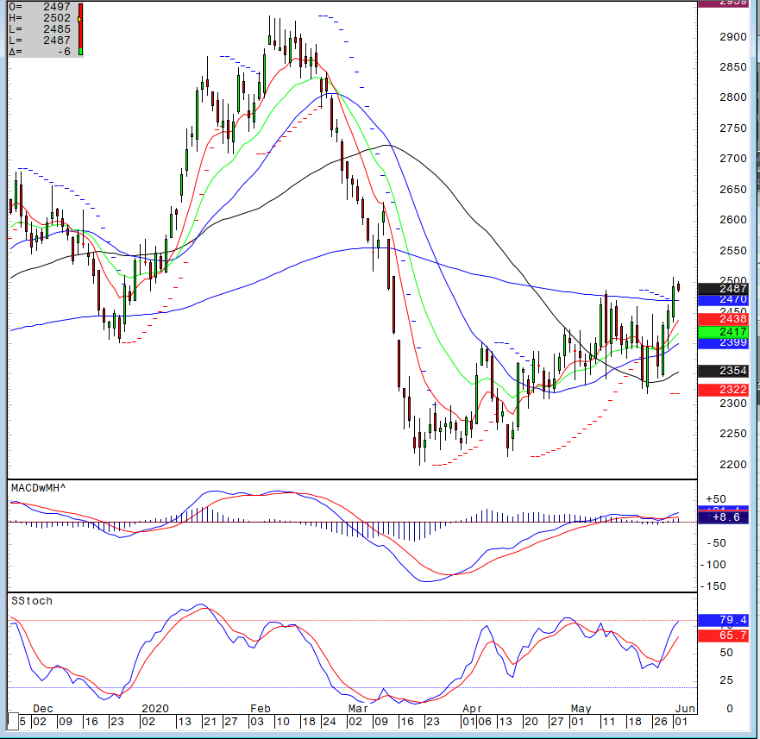Click the black 2487 last price tag

[723, 289]
